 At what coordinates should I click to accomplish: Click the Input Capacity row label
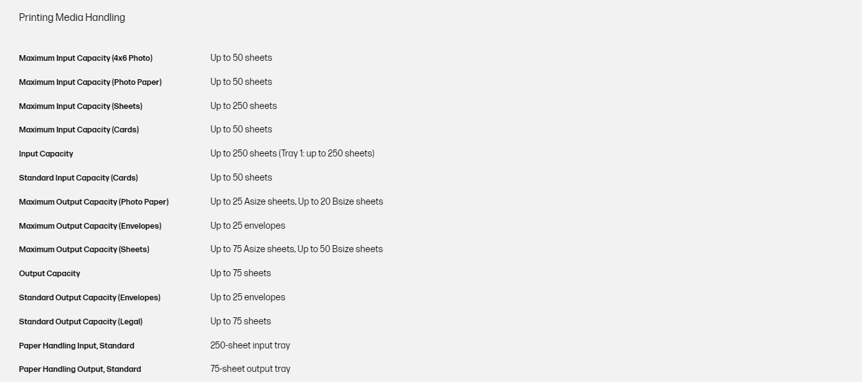coord(46,154)
